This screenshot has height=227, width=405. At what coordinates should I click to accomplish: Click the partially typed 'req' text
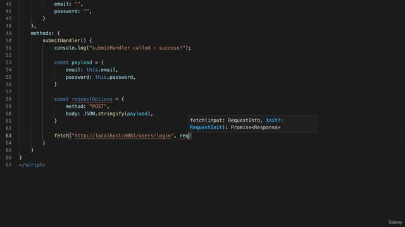pyautogui.click(x=184, y=136)
